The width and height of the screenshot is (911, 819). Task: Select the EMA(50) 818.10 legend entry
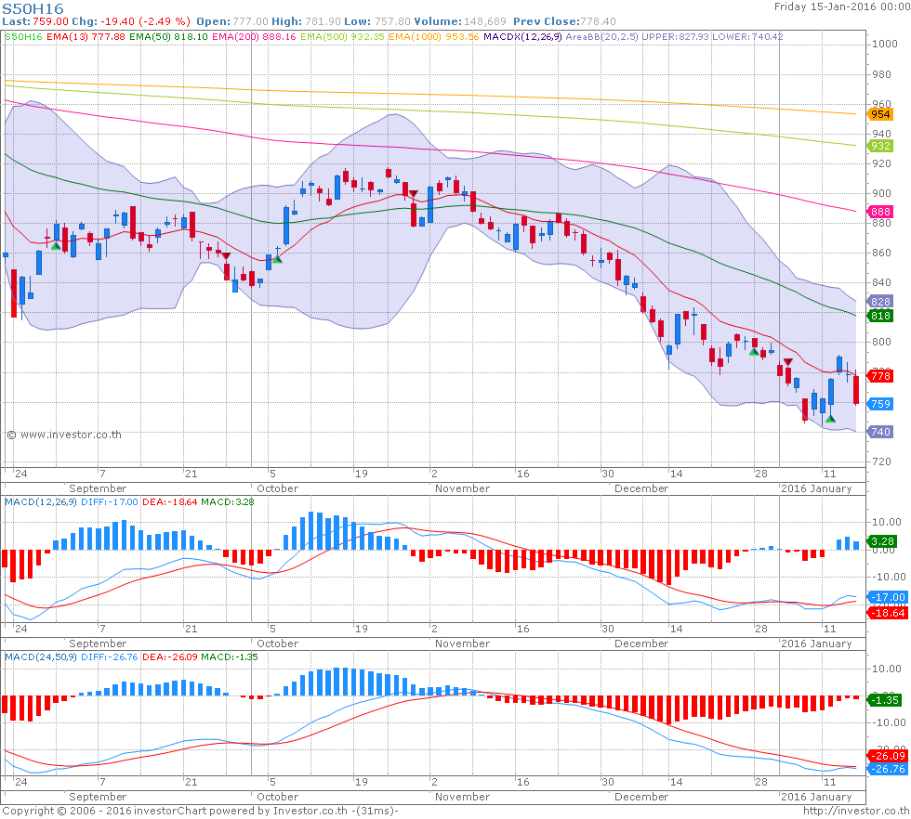coord(168,36)
